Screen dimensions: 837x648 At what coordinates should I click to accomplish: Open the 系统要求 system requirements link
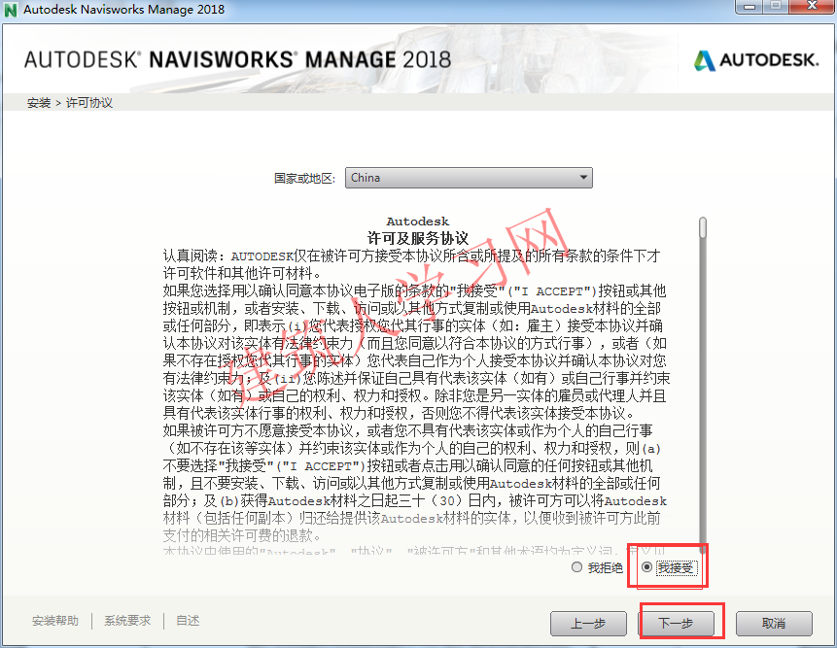pyautogui.click(x=127, y=621)
